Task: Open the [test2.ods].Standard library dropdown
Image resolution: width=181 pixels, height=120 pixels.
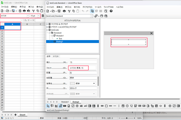Action: [92, 16]
